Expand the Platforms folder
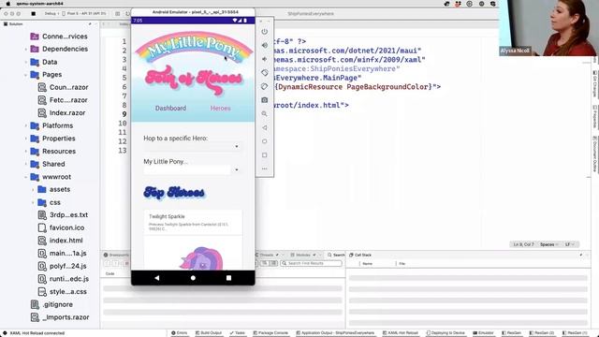The width and height of the screenshot is (599, 337). point(26,125)
